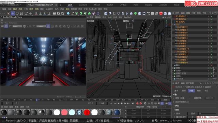
Task: Select the pink material swatch
Action: coord(64,112)
